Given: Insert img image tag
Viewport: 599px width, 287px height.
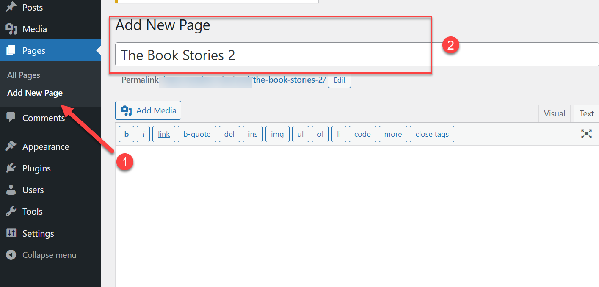Looking at the screenshot, I should pyautogui.click(x=277, y=134).
